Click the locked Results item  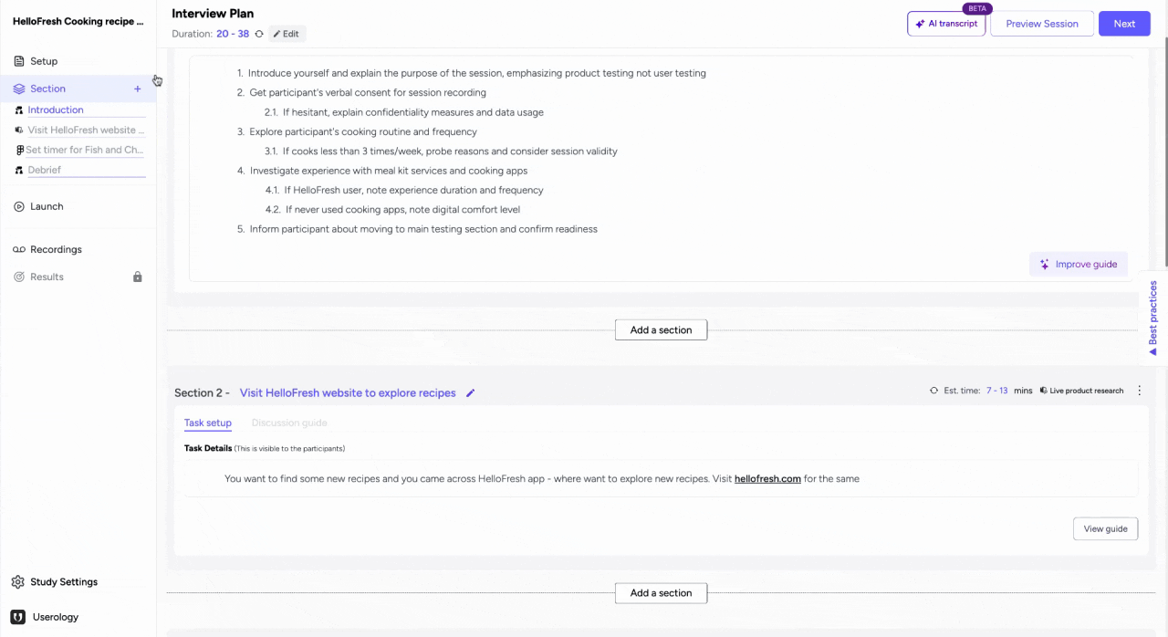44,277
